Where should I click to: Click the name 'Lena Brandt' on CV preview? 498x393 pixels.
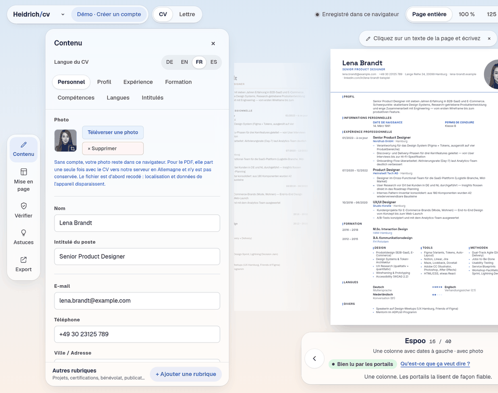pyautogui.click(x=362, y=63)
